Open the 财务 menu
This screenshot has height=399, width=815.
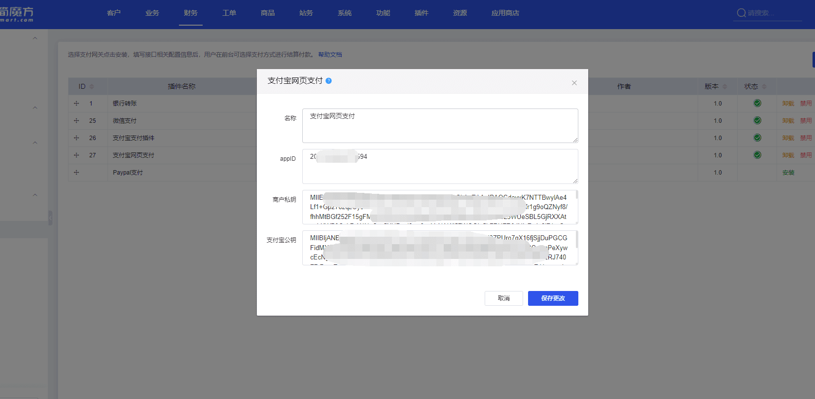coord(191,13)
